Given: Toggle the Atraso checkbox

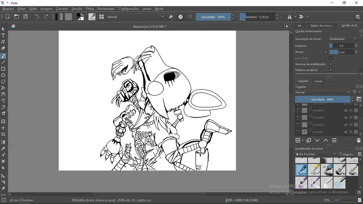Looking at the screenshot, I should pyautogui.click(x=326, y=52).
